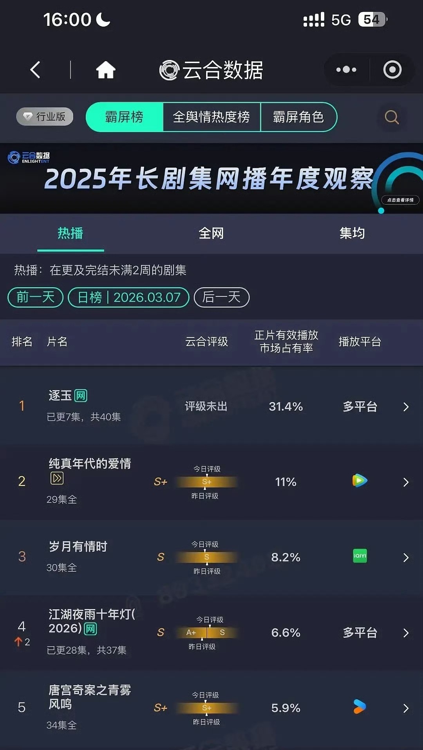Viewport: 423px width, 750px height.
Task: Click 前一天 to view the previous day
Action: (34, 297)
